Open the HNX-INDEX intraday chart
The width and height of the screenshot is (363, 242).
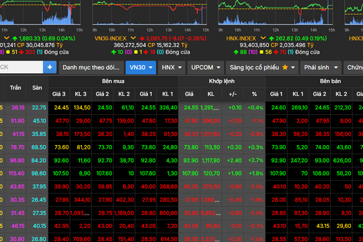pyautogui.click(x=276, y=13)
